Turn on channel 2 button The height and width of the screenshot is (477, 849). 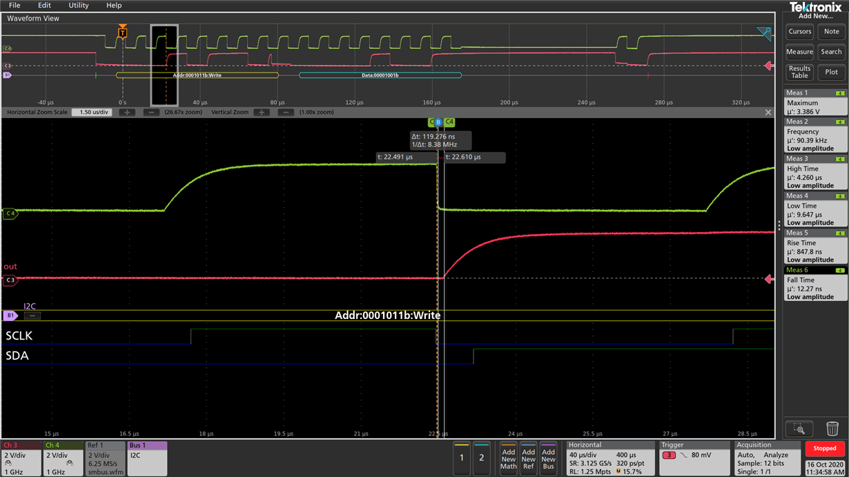[x=482, y=457]
